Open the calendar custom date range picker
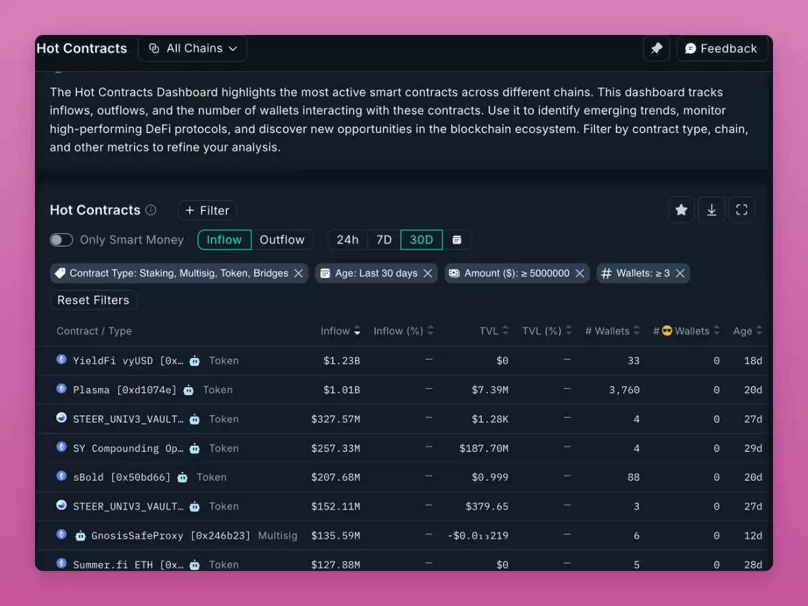This screenshot has height=606, width=808. click(457, 240)
